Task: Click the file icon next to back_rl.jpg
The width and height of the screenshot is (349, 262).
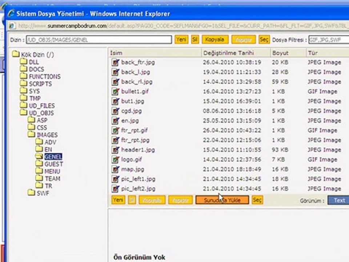Action: (115, 82)
